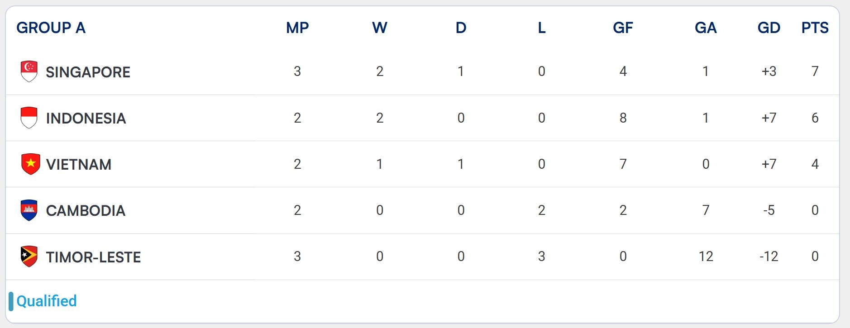Click the blue Qualified color marker
The width and height of the screenshot is (850, 328).
[x=11, y=301]
